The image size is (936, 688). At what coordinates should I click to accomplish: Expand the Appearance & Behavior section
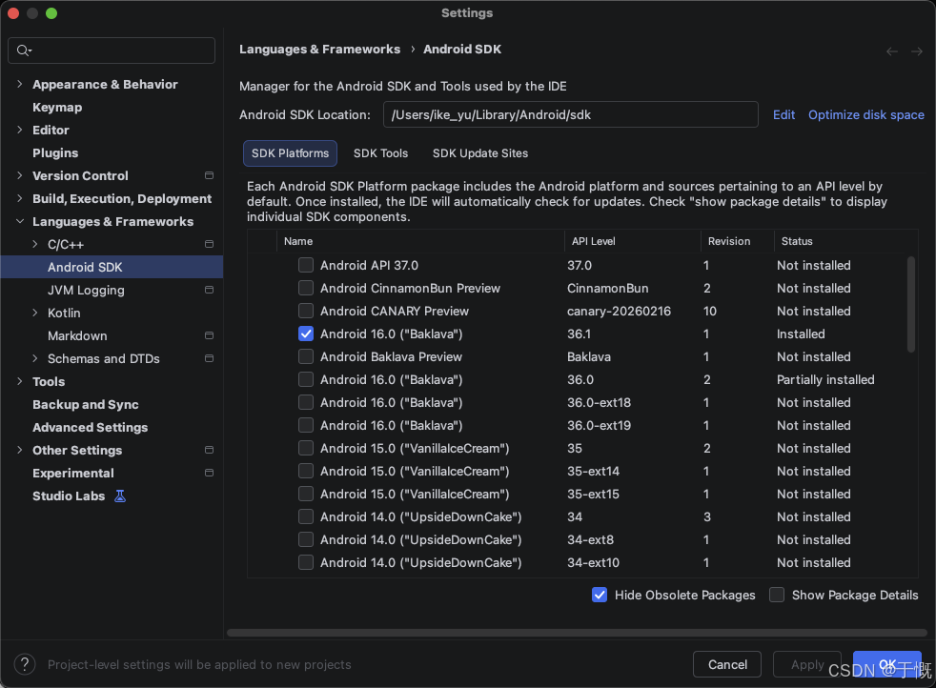coord(20,85)
